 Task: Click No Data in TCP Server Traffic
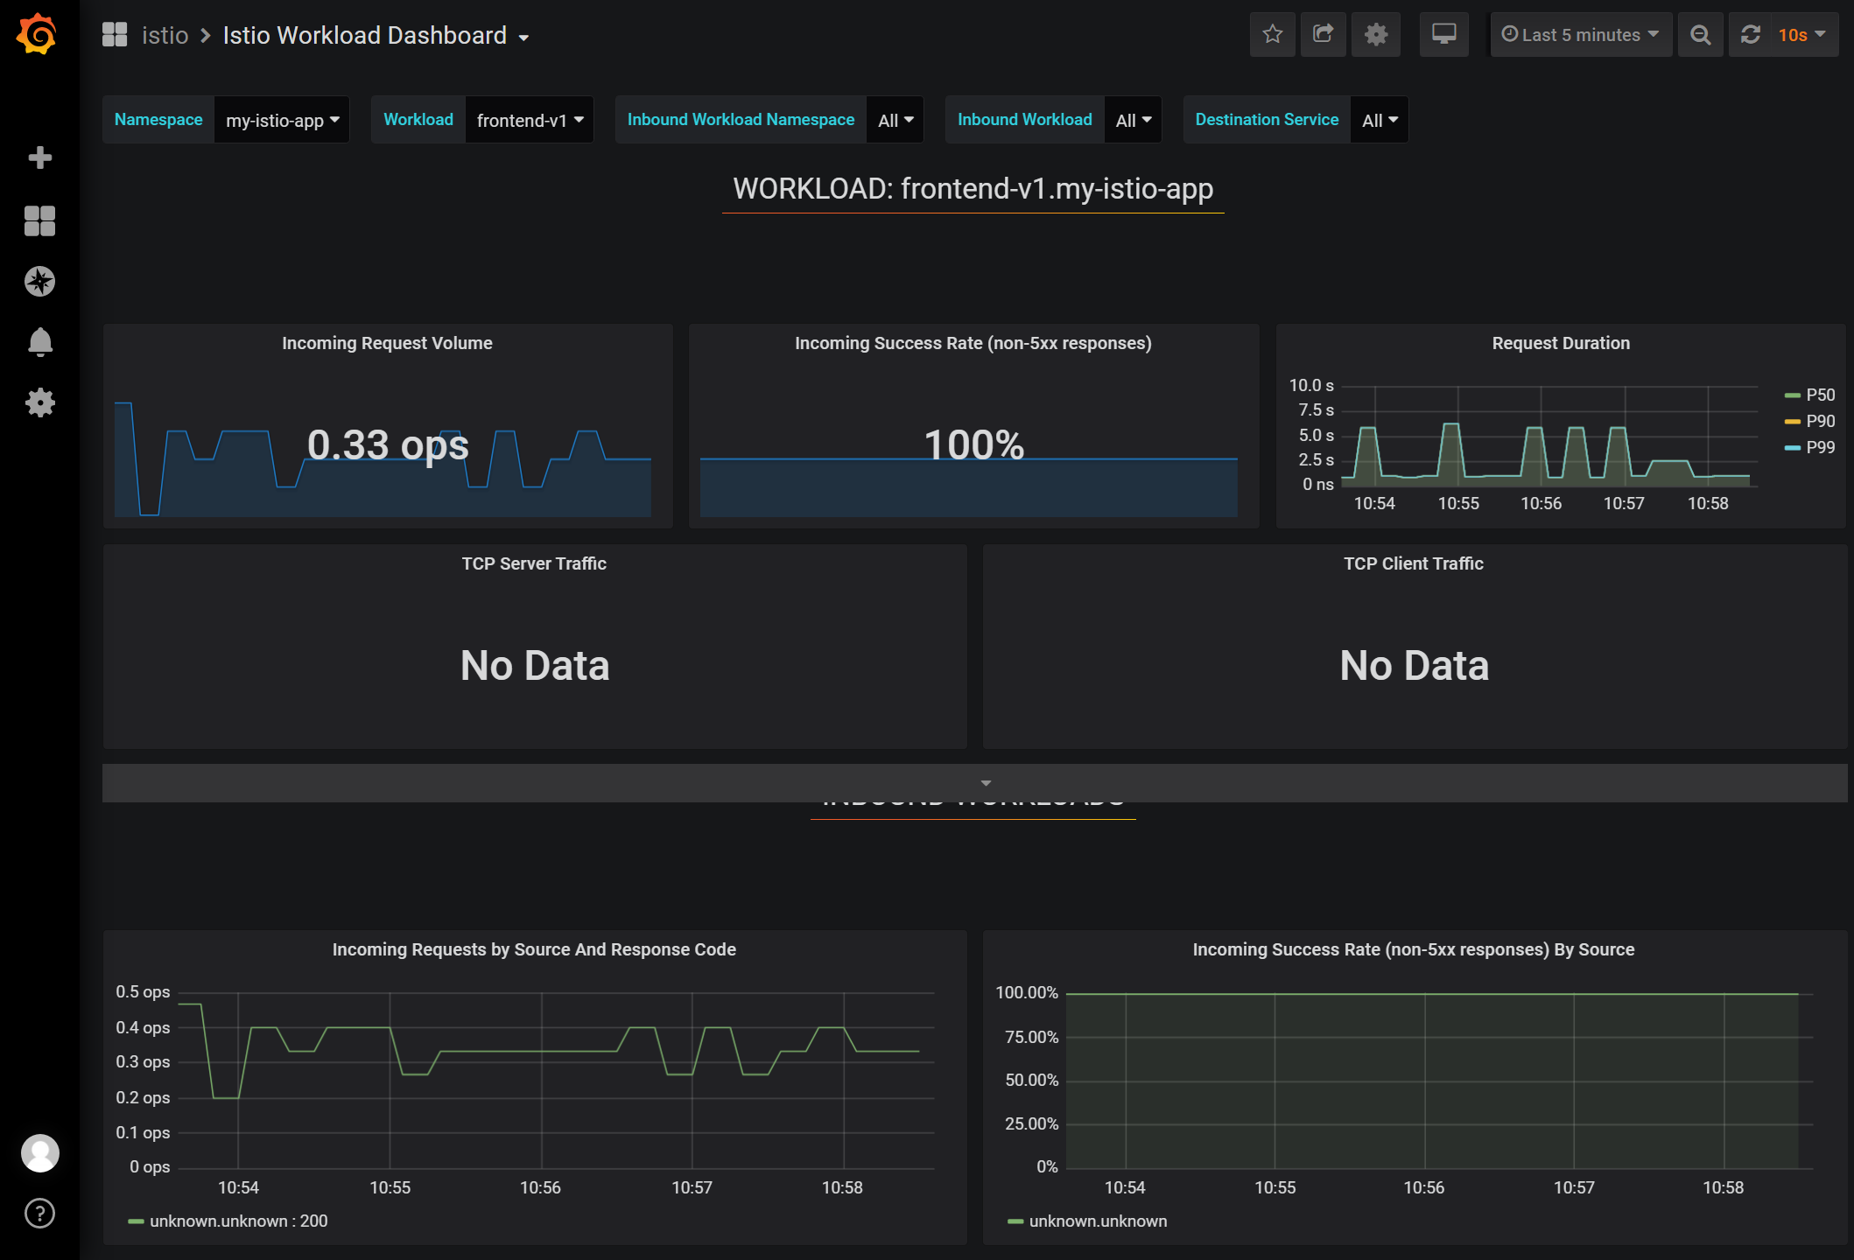point(535,666)
